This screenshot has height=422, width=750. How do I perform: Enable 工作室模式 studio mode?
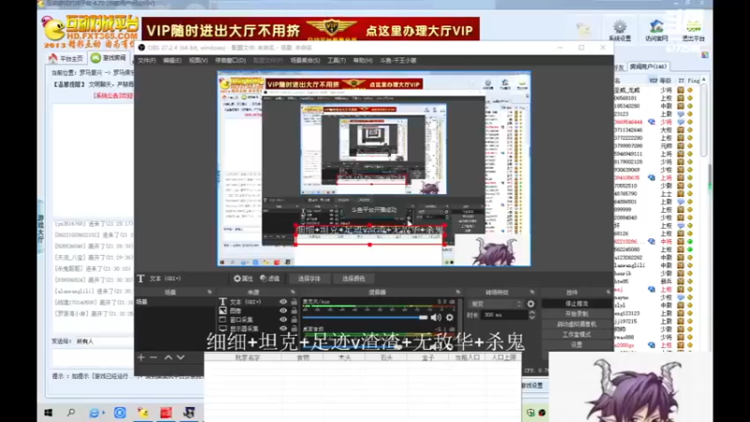(577, 335)
